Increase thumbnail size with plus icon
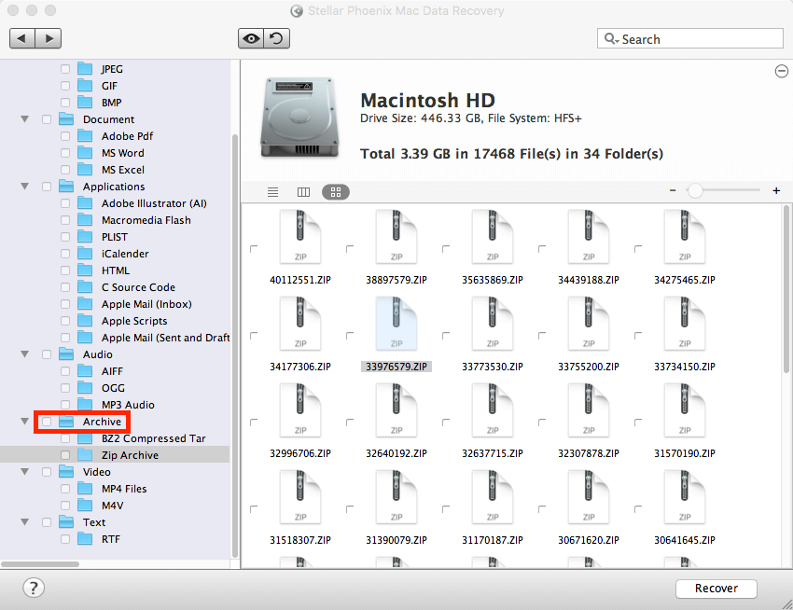The height and width of the screenshot is (610, 793). [x=776, y=190]
